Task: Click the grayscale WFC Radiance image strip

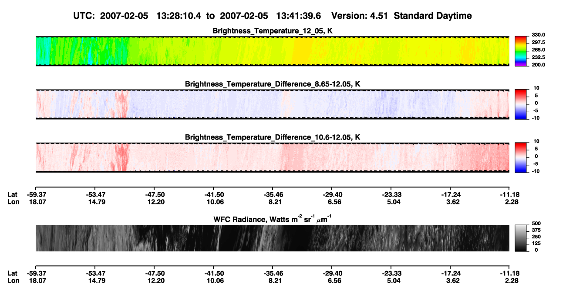Action: [x=273, y=238]
